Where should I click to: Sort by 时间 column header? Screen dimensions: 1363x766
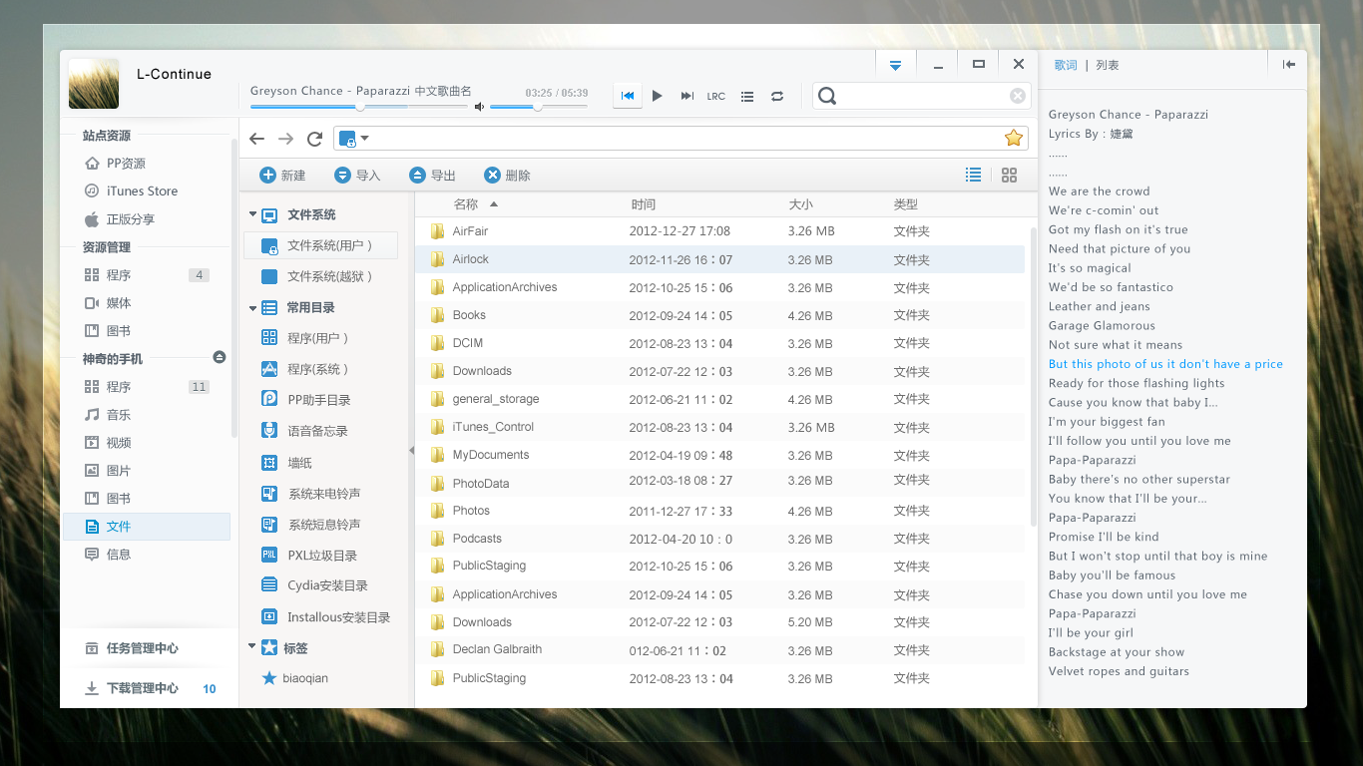(x=644, y=204)
